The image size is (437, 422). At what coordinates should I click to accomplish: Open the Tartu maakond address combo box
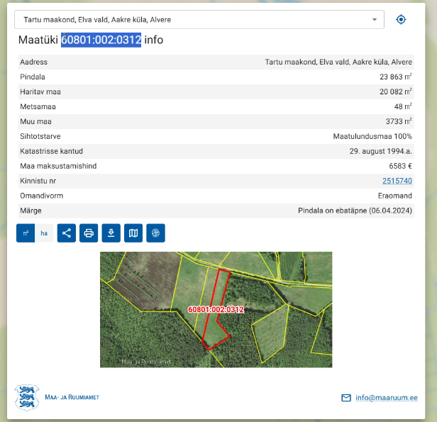tap(192, 20)
